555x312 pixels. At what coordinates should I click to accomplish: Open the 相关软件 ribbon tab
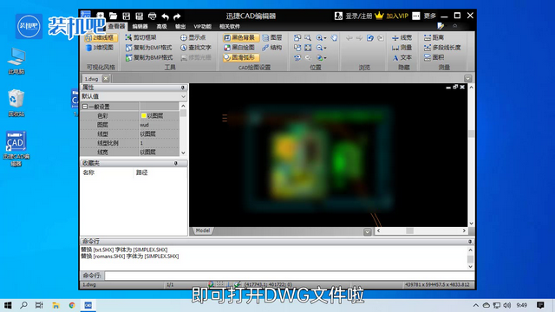[229, 27]
